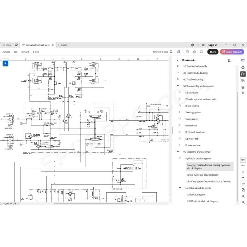Open the hamburger Menu
247x247 pixels.
[7, 45]
